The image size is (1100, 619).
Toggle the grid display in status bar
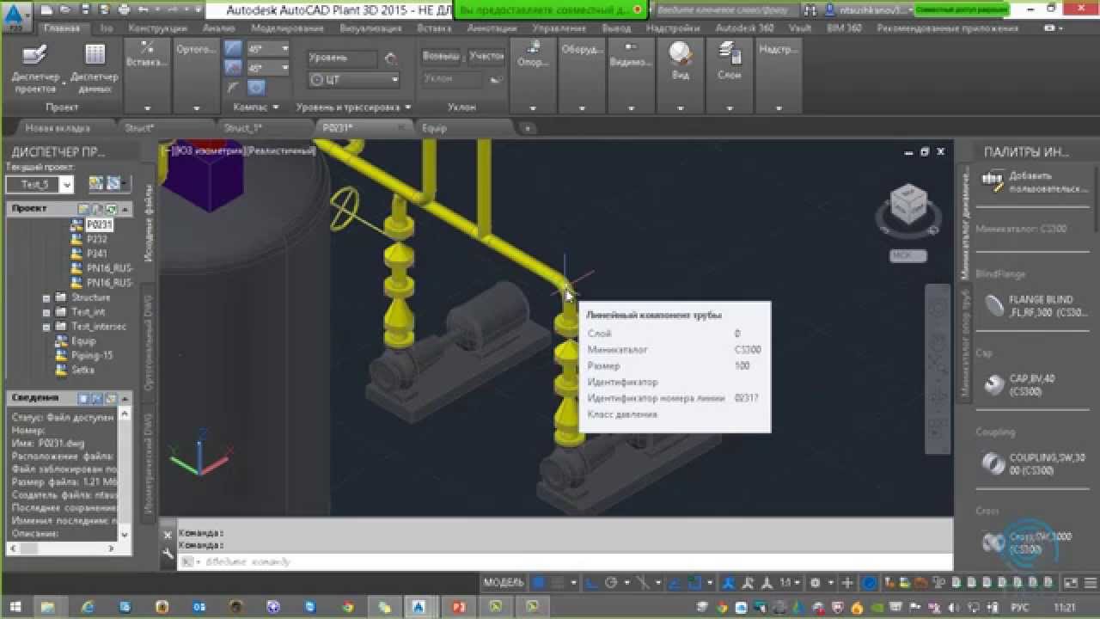tap(540, 583)
